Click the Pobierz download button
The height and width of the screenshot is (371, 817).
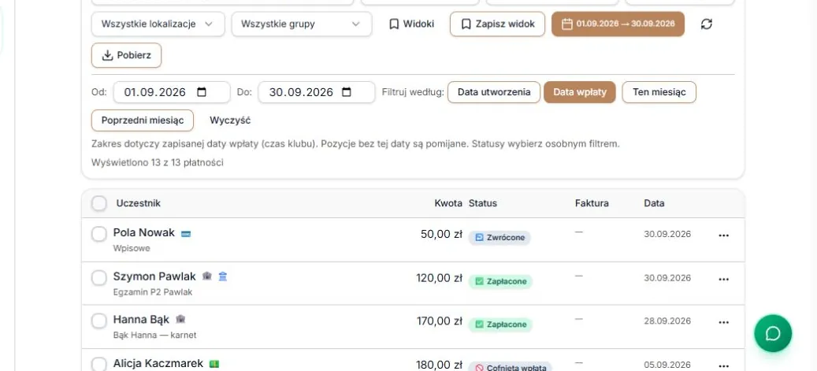[x=127, y=55]
